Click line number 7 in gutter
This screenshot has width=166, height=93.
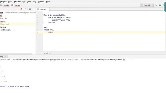37,27
